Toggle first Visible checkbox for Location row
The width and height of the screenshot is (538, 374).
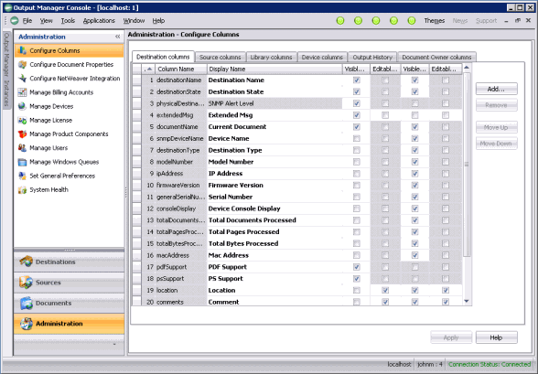coord(357,291)
